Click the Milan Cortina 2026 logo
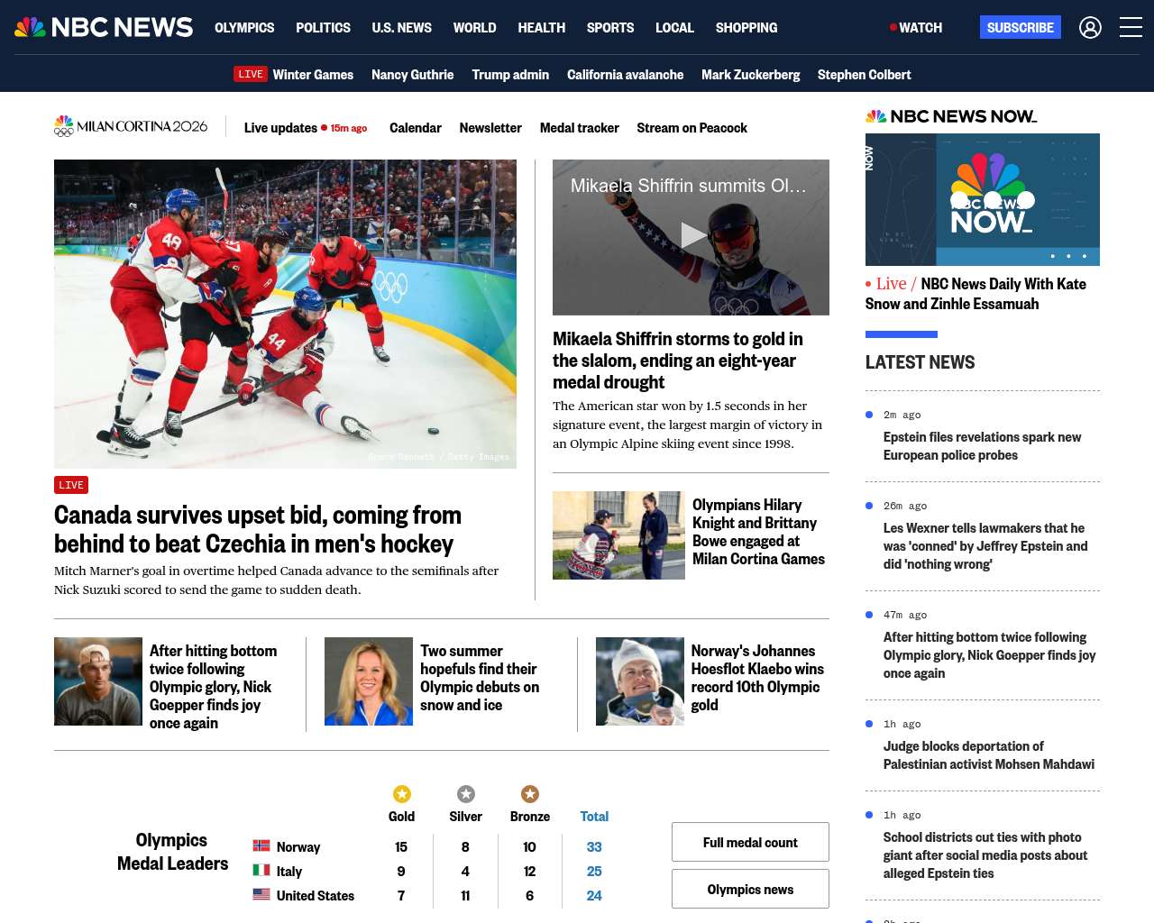 click(131, 127)
